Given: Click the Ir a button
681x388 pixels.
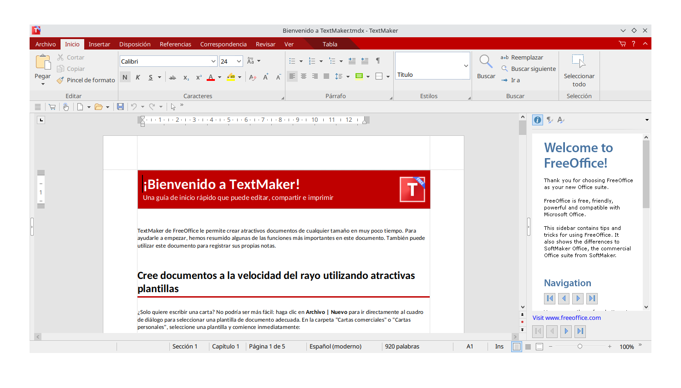Looking at the screenshot, I should (x=510, y=80).
